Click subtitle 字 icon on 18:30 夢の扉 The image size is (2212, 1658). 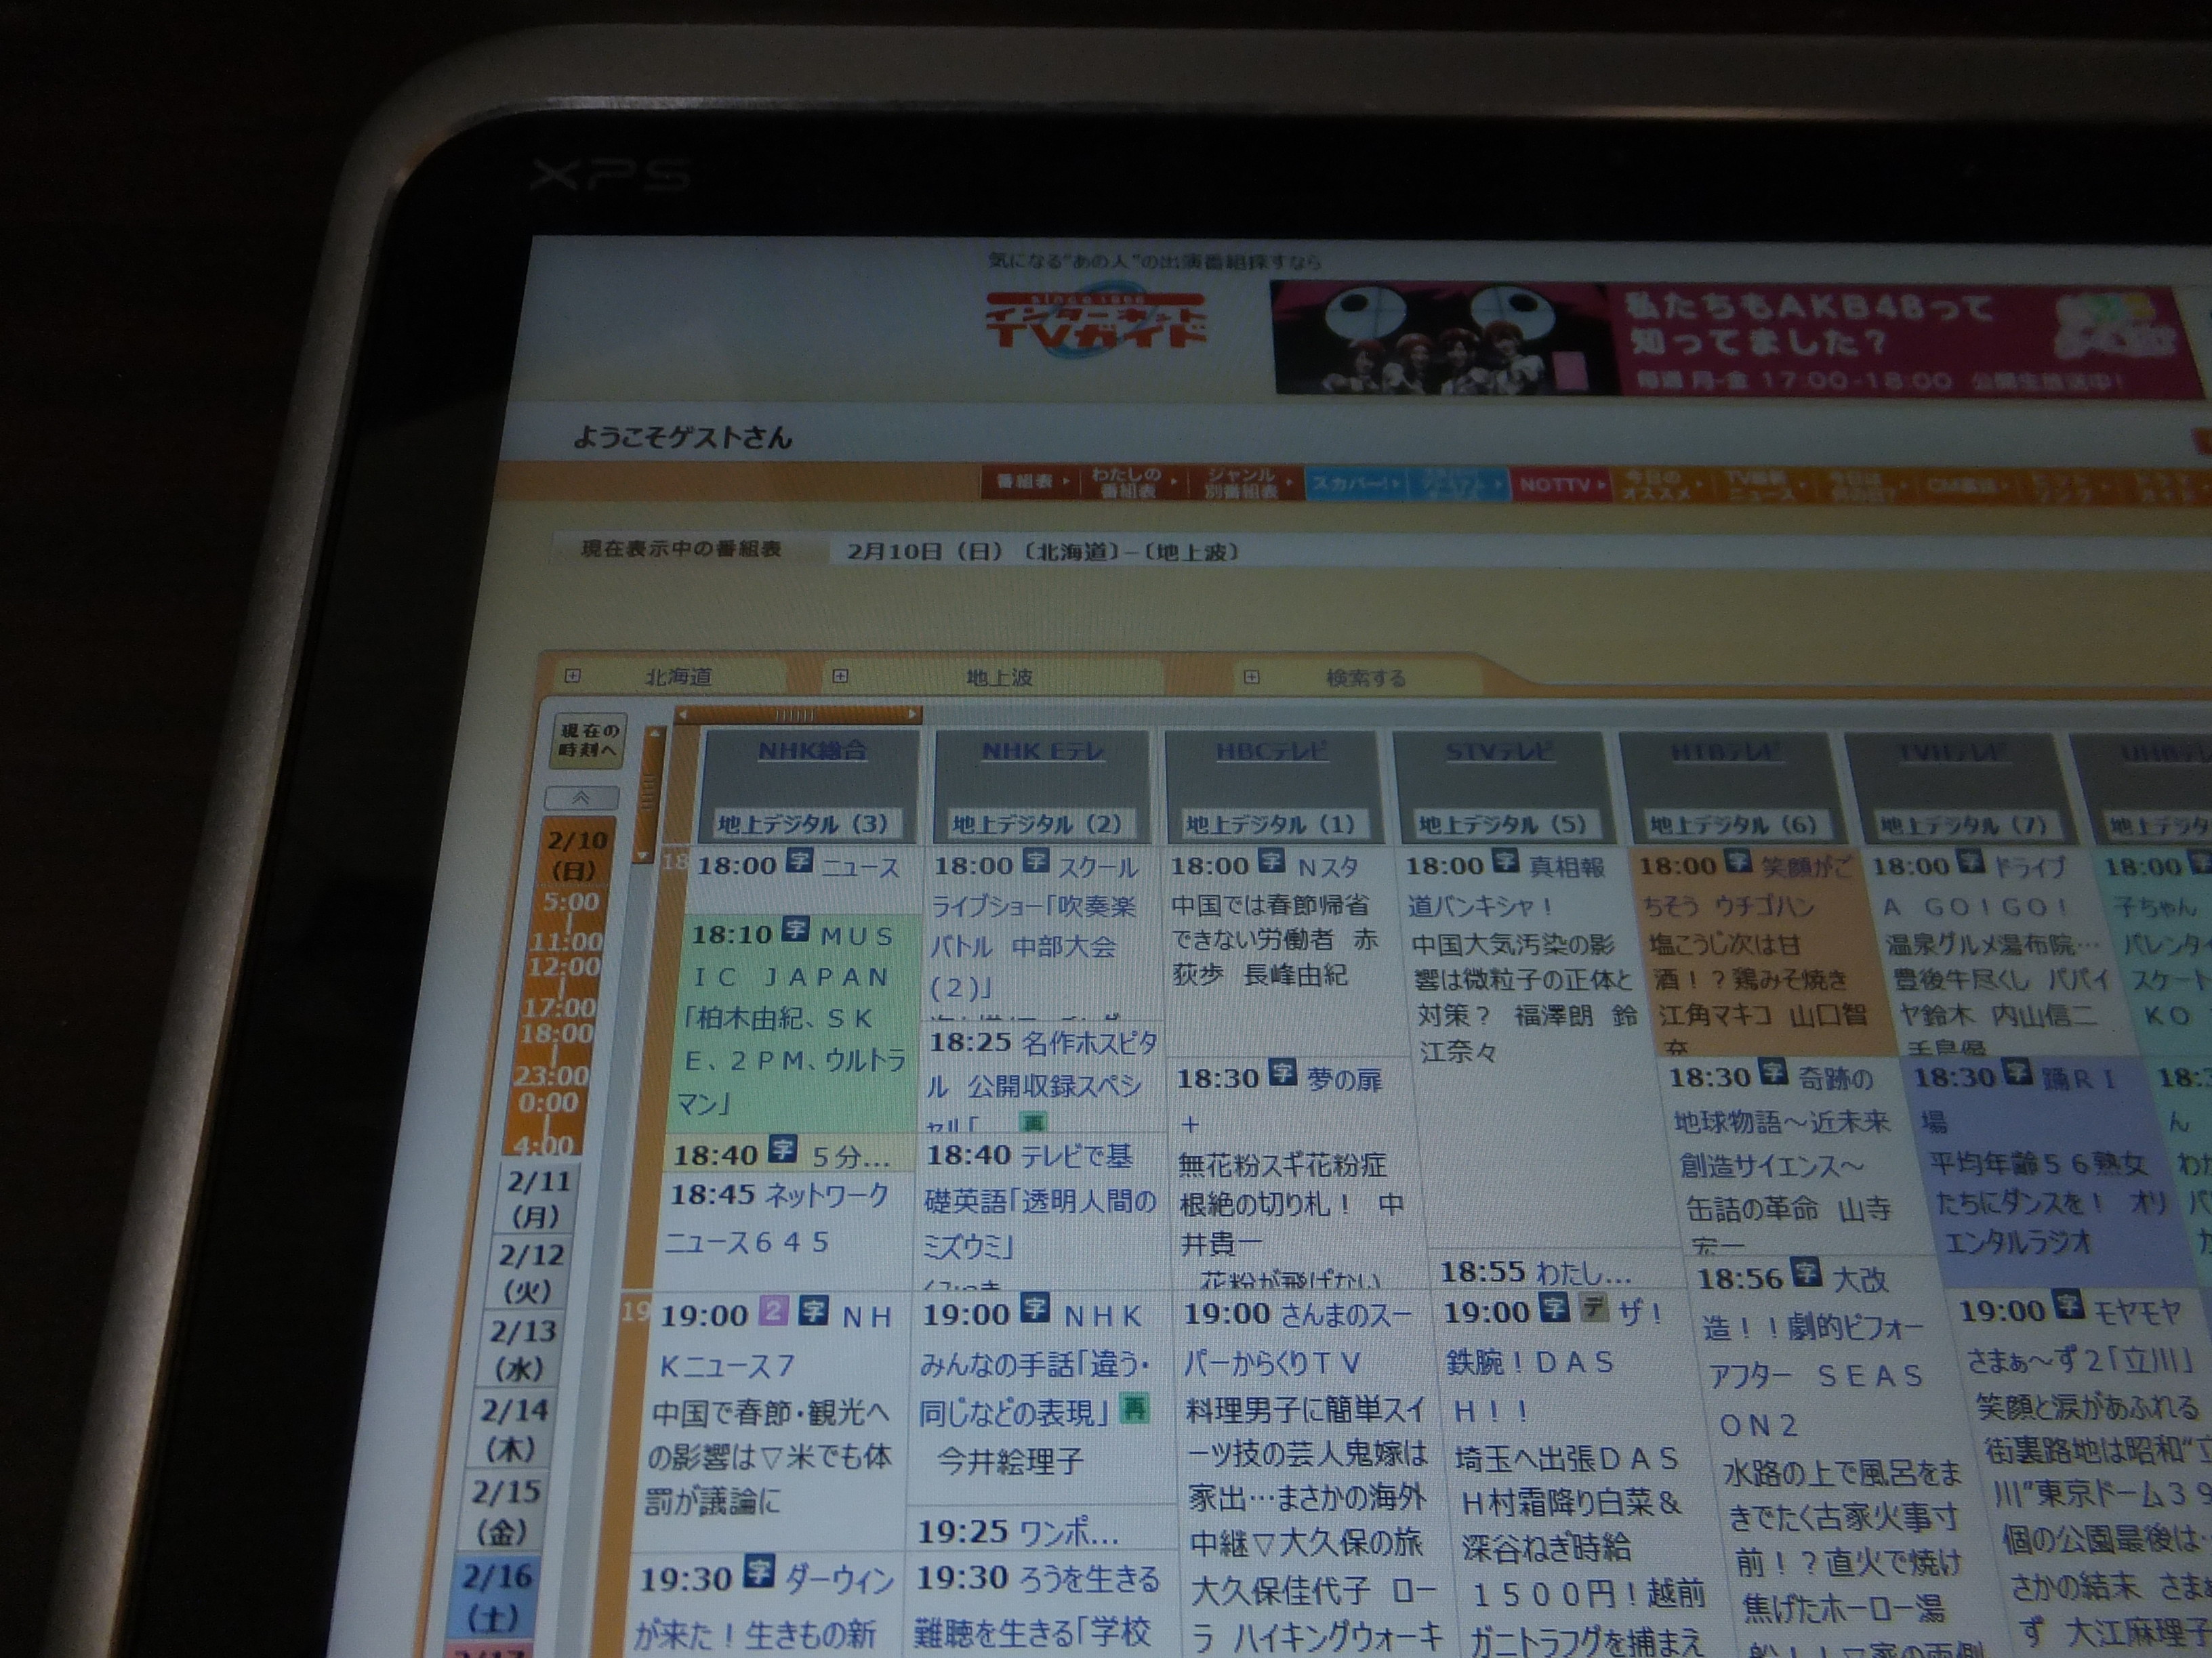[1283, 1072]
